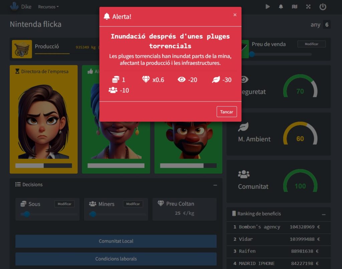
Task: Click Modificar button for Miners
Action: point(133,204)
